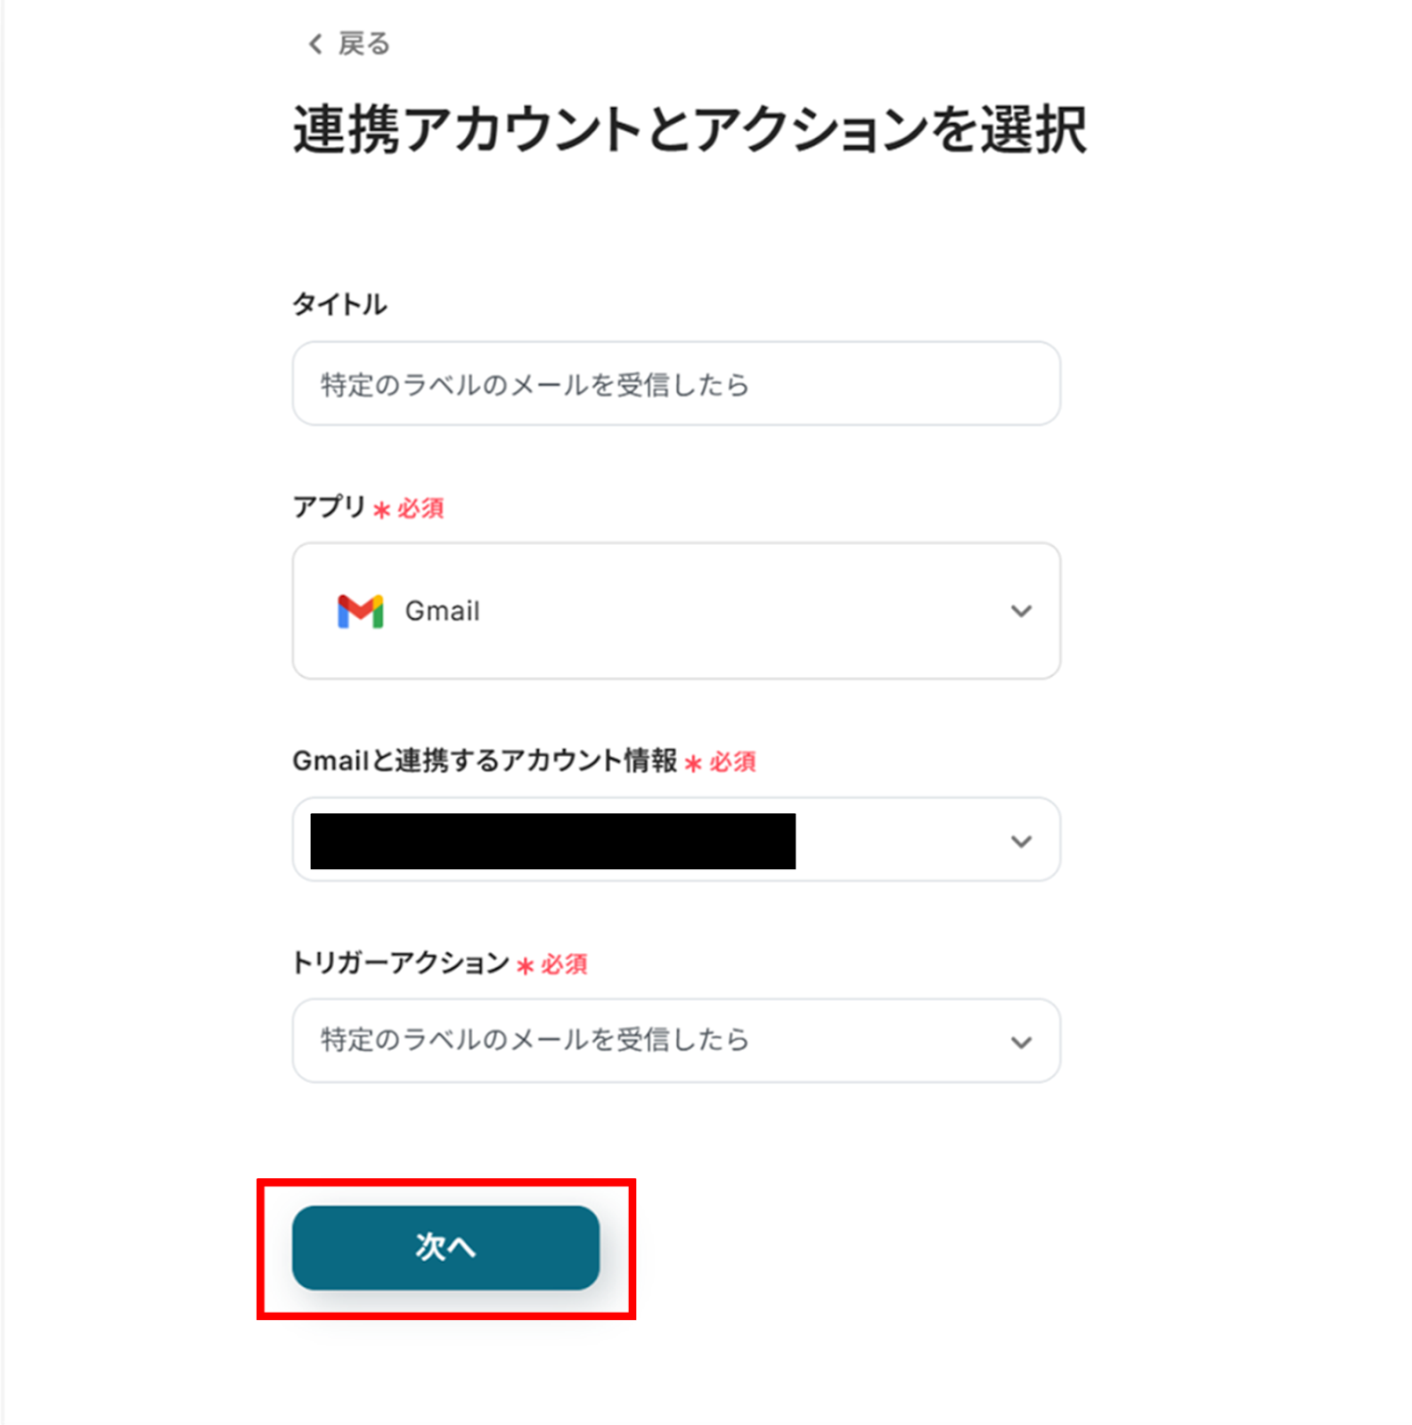Click the blacked-out account name
Screen dimensions: 1412x1425
552,841
